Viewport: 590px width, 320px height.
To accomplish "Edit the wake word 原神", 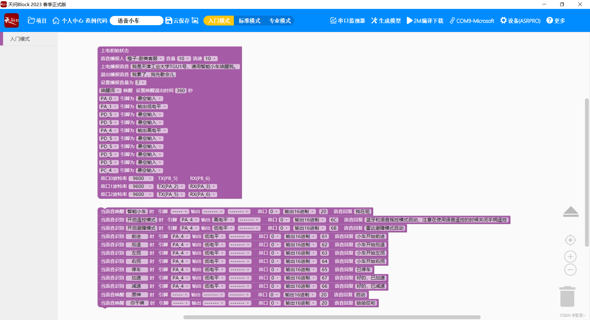I will pyautogui.click(x=136, y=295).
